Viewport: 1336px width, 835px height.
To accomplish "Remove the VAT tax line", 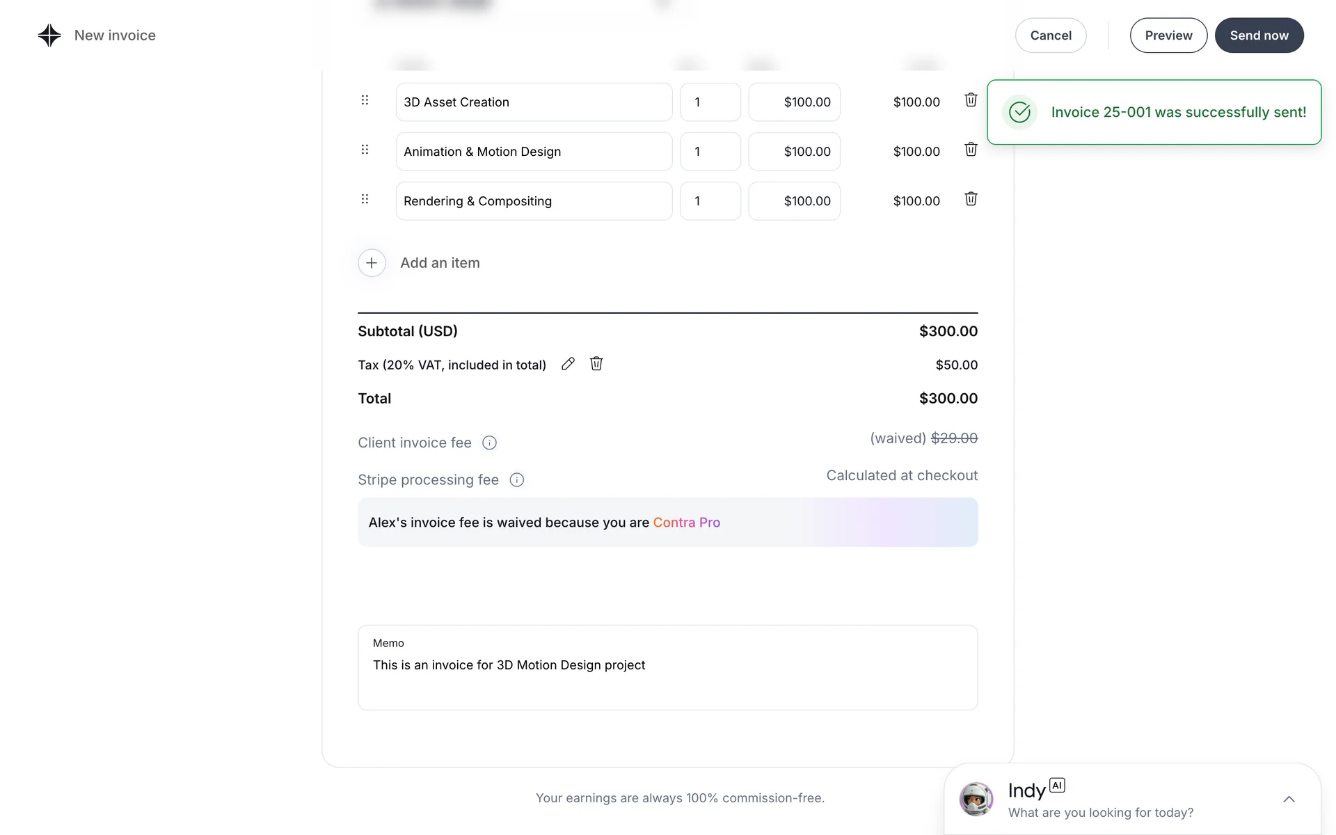I will [x=596, y=364].
